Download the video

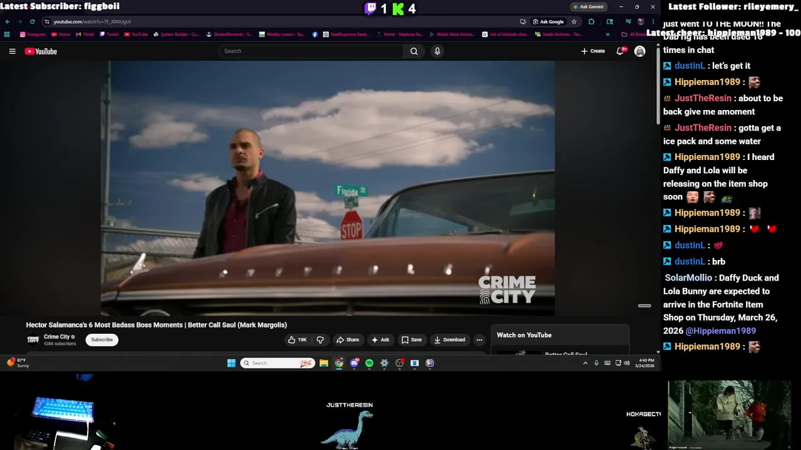coord(449,340)
